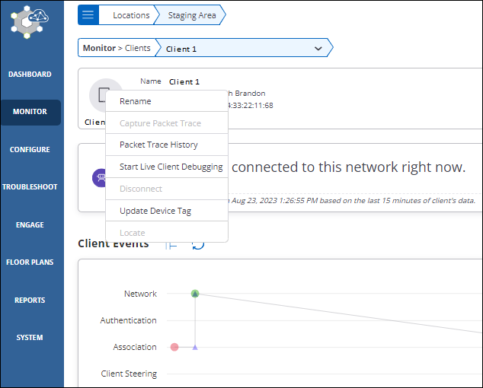483x388 pixels.
Task: Open Floor Plans in sidebar
Action: pos(30,262)
